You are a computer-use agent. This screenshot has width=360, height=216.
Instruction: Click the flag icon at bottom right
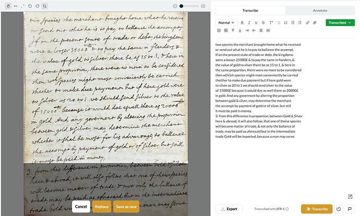pos(350,209)
